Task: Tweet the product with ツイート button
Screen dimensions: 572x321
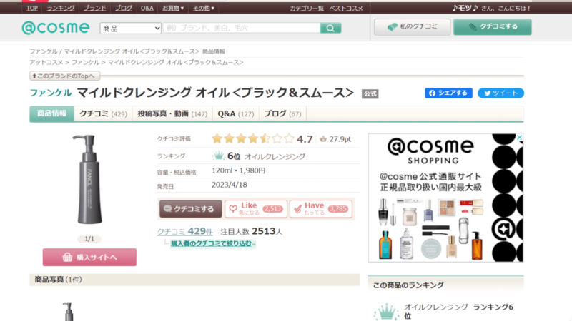Action: pos(501,93)
